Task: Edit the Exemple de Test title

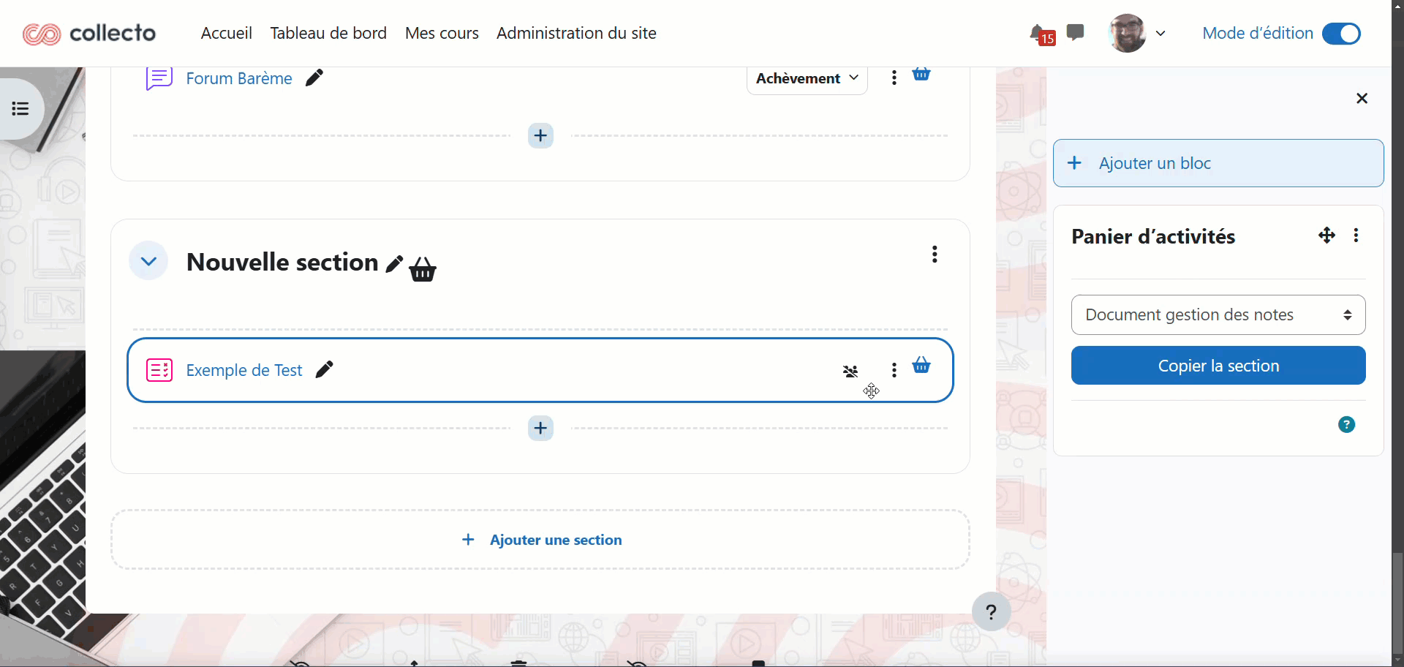Action: point(325,369)
